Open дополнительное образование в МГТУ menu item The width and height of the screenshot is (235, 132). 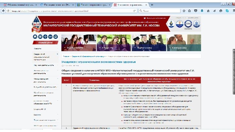(x=43, y=102)
